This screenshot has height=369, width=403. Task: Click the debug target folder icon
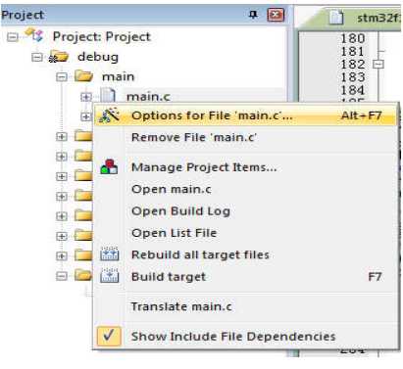(59, 57)
